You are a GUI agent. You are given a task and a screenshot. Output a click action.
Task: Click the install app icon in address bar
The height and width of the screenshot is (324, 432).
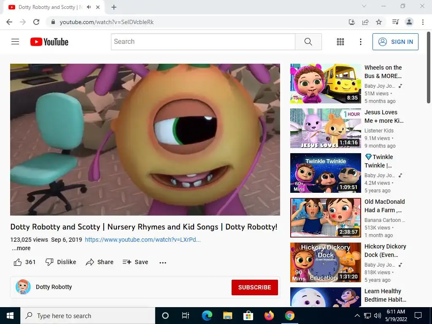[351, 22]
